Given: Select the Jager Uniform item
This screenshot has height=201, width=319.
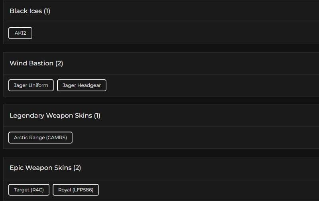Looking at the screenshot, I should 31,85.
